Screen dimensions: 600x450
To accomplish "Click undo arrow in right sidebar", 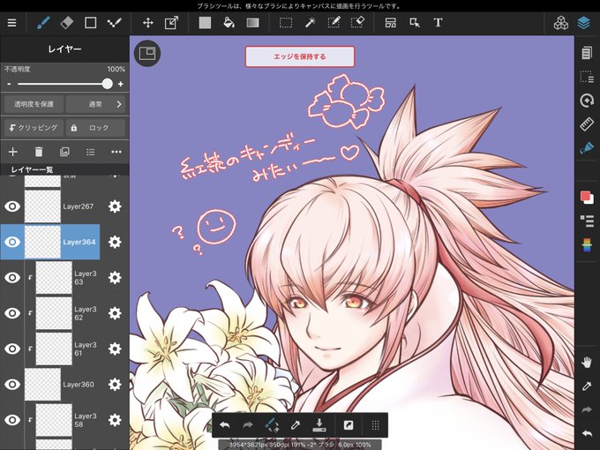I will pyautogui.click(x=587, y=434).
